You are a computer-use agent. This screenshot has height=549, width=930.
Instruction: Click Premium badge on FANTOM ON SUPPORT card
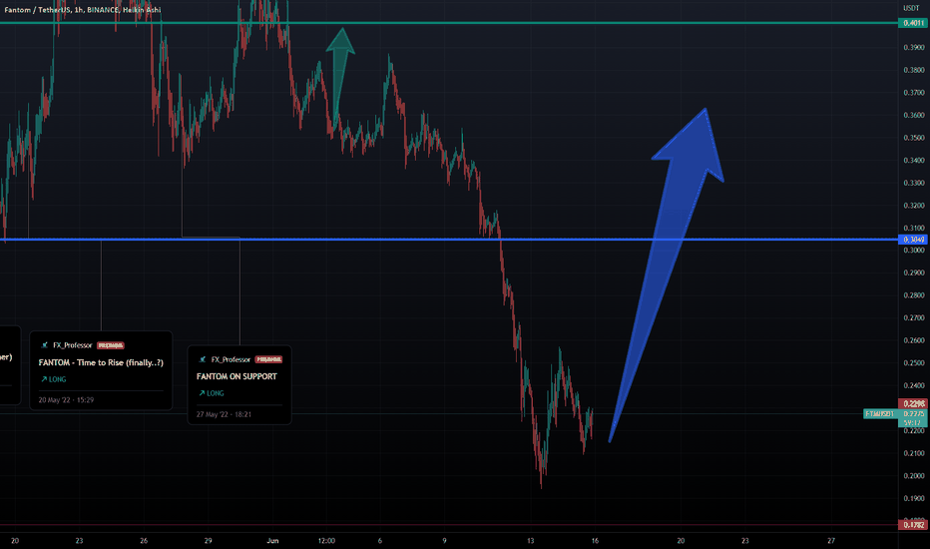click(268, 359)
